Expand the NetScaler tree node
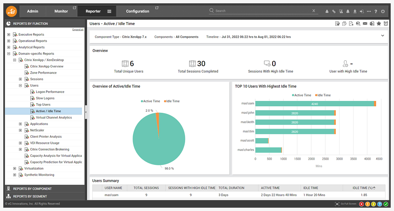This screenshot has height=211, width=394. 20,130
